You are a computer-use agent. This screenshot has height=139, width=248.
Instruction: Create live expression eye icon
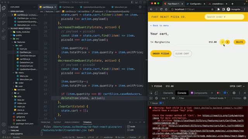pos(173,98)
